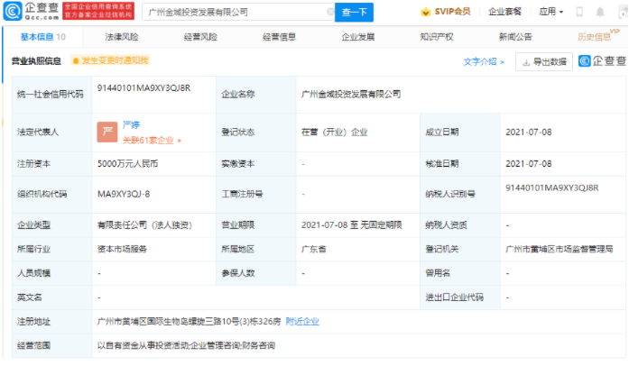Select the 纳税人识别号 value
The width and height of the screenshot is (629, 366).
(552, 188)
